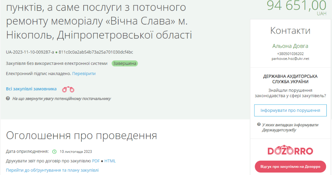Open the DOZORRO logo

[x=290, y=150]
